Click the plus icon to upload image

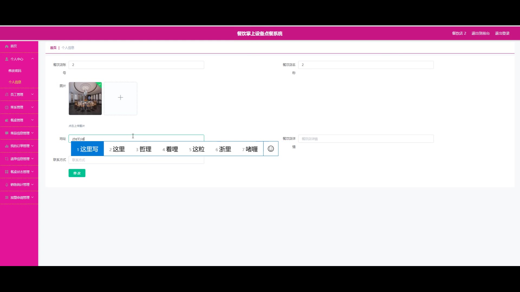(121, 98)
